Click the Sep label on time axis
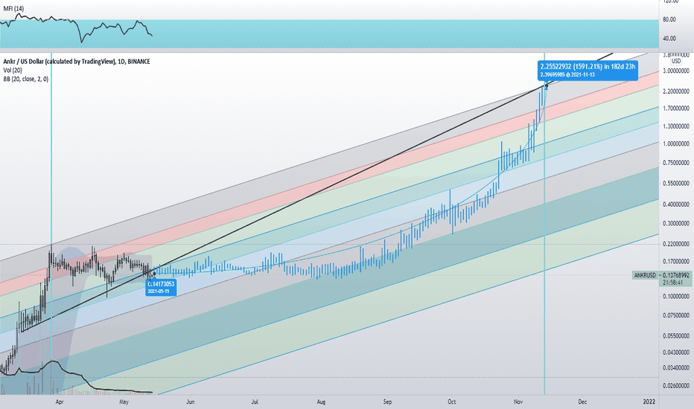The height and width of the screenshot is (409, 694). click(387, 402)
